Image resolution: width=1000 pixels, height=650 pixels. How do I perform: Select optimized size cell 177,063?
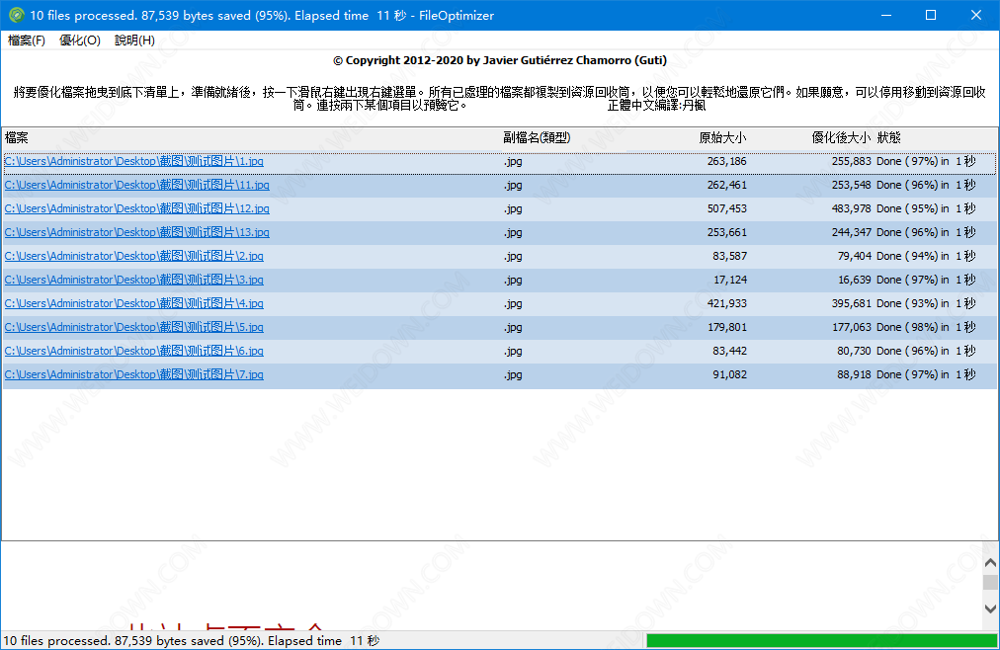(851, 327)
